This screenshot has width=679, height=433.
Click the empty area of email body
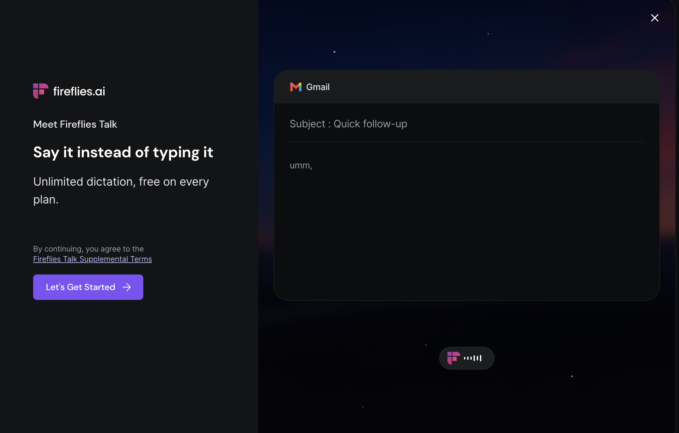coord(467,232)
